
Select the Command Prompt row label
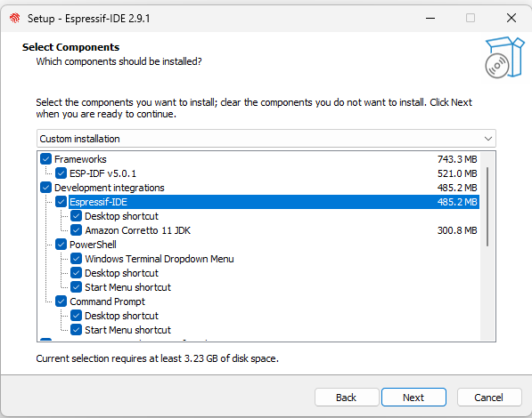pyautogui.click(x=108, y=301)
